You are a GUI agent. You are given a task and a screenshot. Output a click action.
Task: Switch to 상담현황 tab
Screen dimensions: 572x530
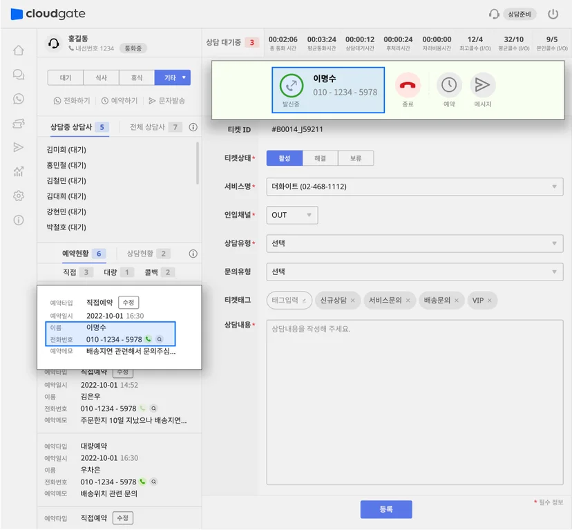click(149, 254)
